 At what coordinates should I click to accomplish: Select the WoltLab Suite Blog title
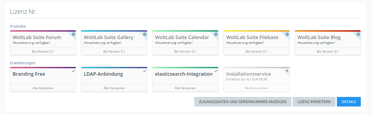coord(319,37)
